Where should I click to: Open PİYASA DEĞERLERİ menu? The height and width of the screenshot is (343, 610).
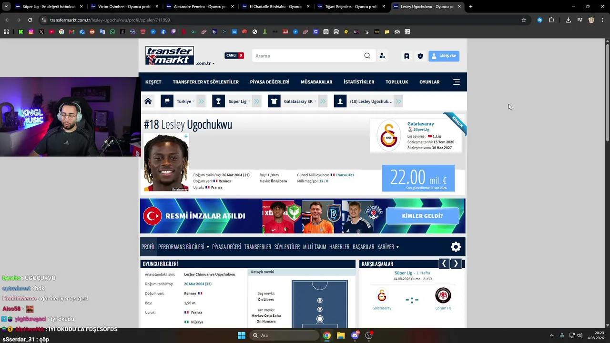pyautogui.click(x=270, y=82)
